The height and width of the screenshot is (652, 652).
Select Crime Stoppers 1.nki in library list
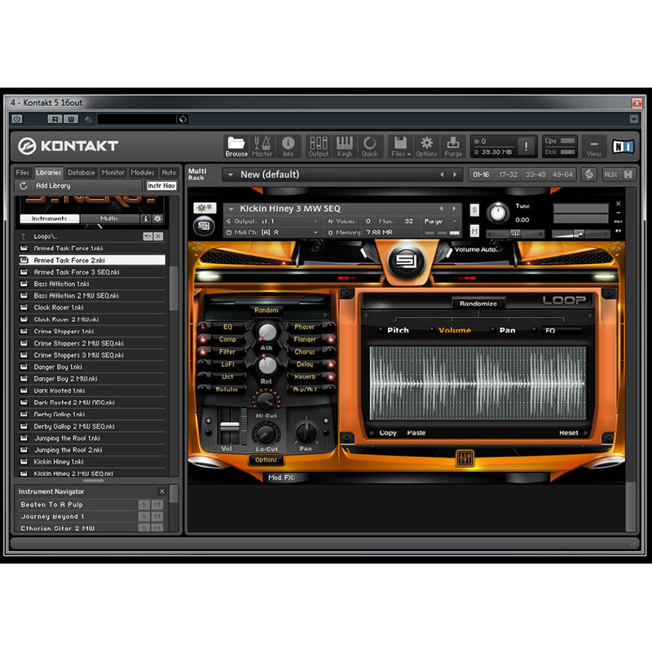64,332
